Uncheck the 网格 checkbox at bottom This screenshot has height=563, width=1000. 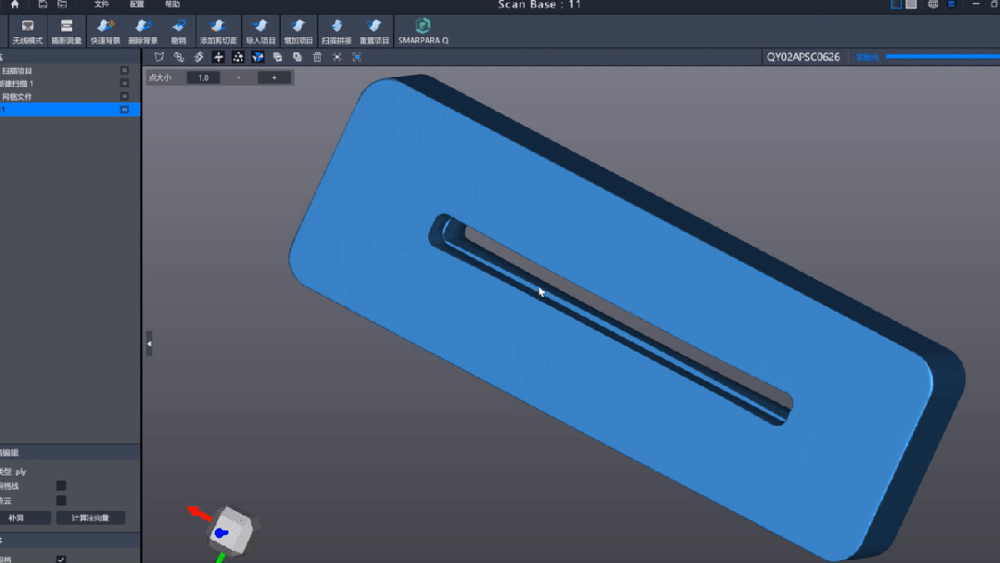61,559
